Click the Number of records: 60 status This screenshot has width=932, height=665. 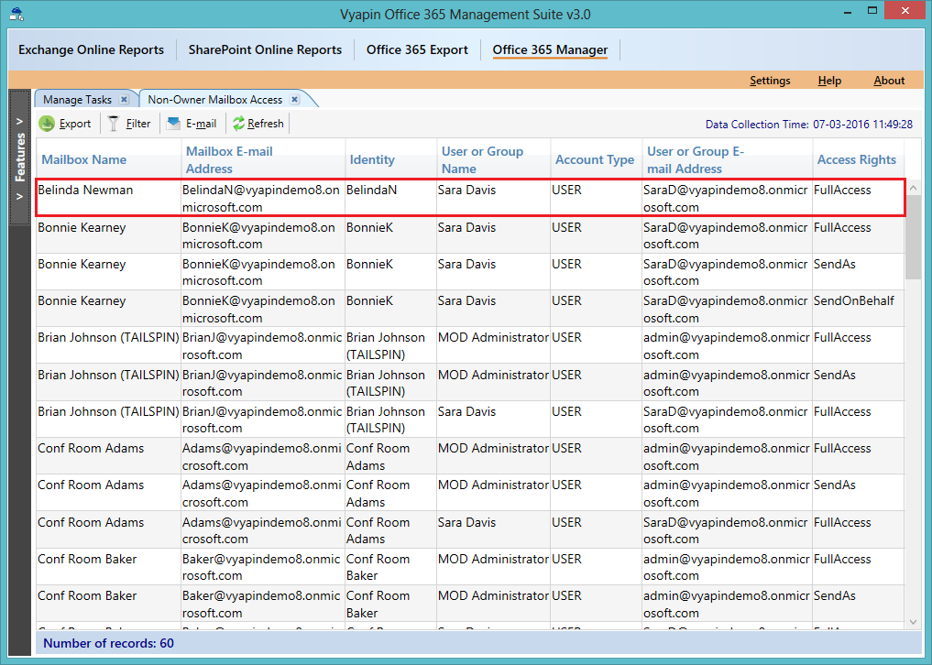pyautogui.click(x=109, y=643)
